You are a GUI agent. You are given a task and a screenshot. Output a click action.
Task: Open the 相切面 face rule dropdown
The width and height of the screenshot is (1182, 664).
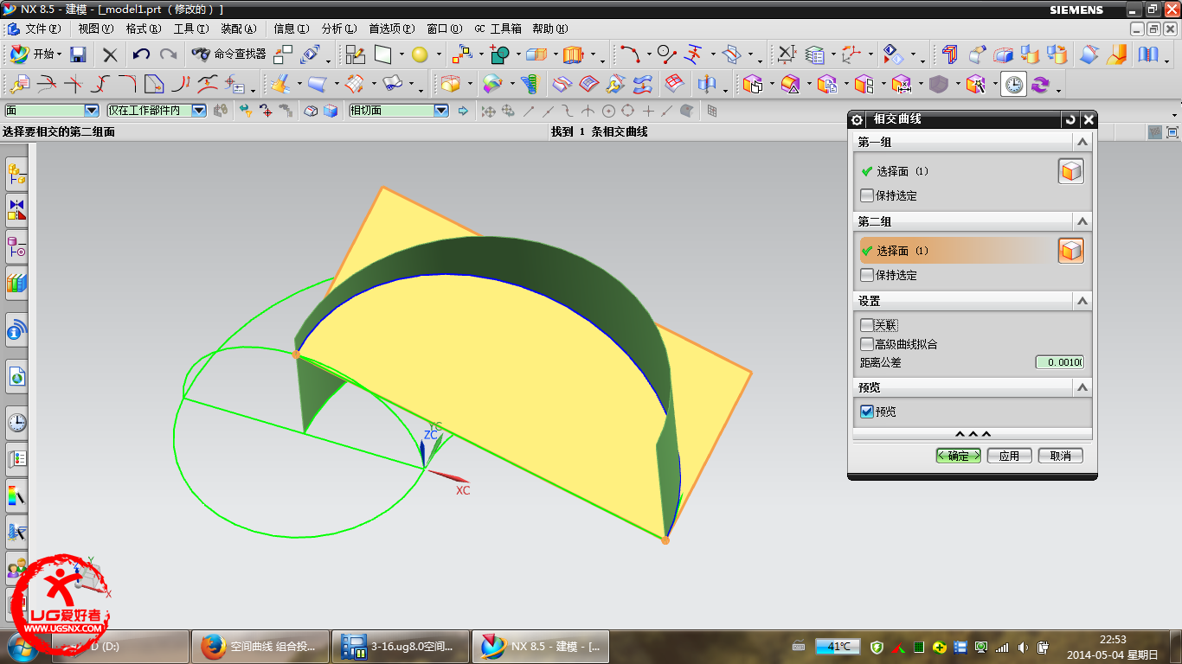coord(441,111)
